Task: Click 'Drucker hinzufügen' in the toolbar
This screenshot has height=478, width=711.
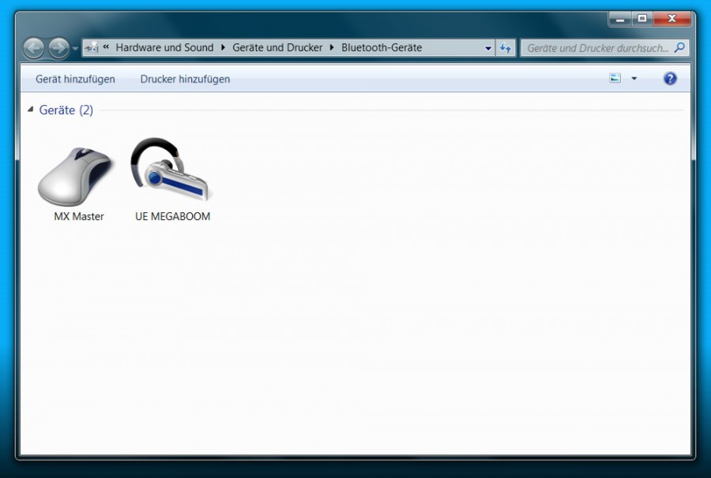Action: click(x=185, y=79)
